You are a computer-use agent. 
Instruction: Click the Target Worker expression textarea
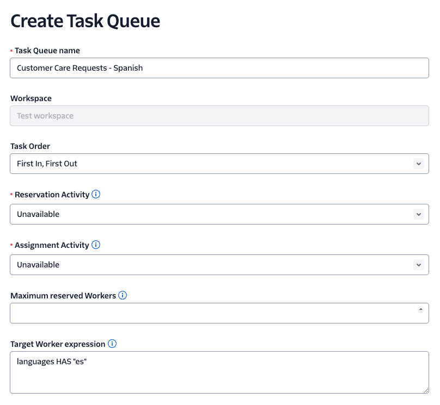click(218, 372)
